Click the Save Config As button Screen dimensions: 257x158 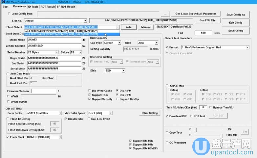click(235, 14)
